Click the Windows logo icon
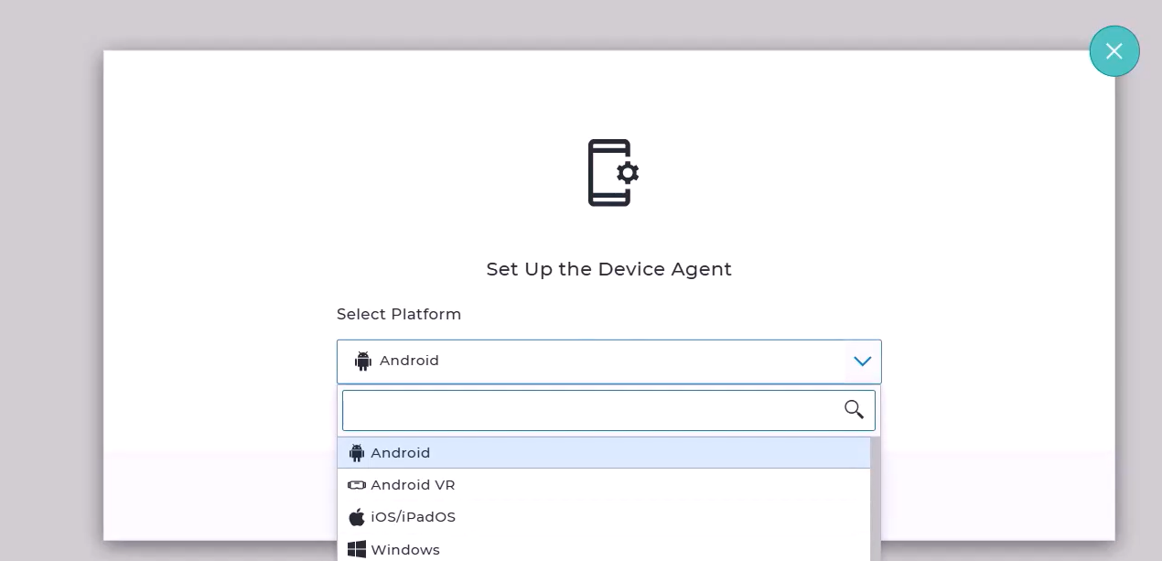1162x561 pixels. click(x=357, y=549)
